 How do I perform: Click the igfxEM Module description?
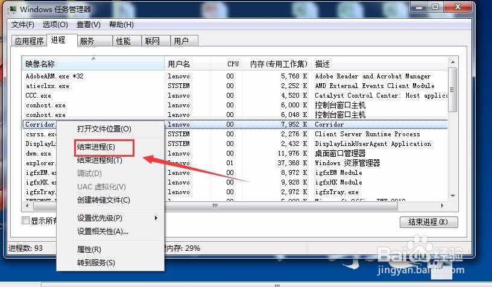pos(339,173)
